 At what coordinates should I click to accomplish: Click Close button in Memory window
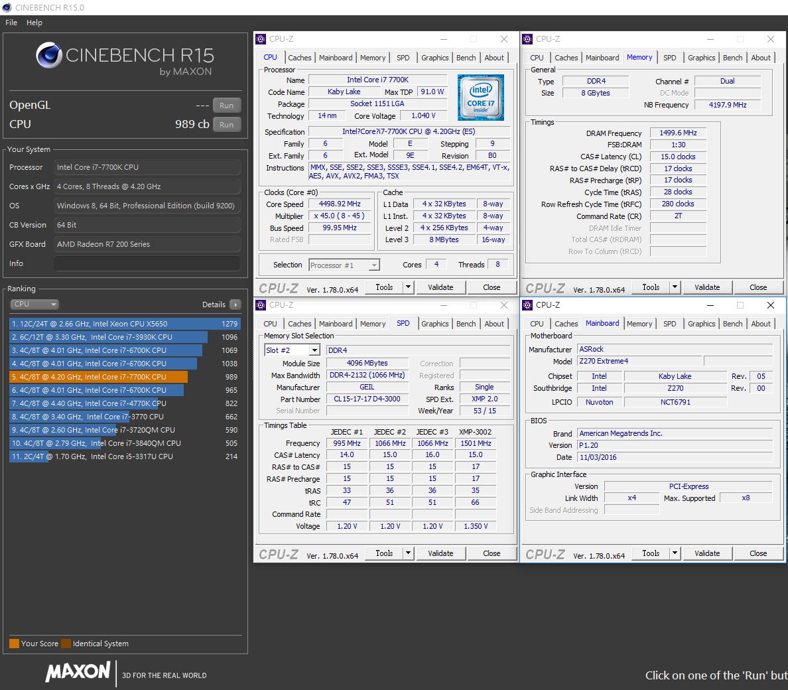tap(758, 287)
